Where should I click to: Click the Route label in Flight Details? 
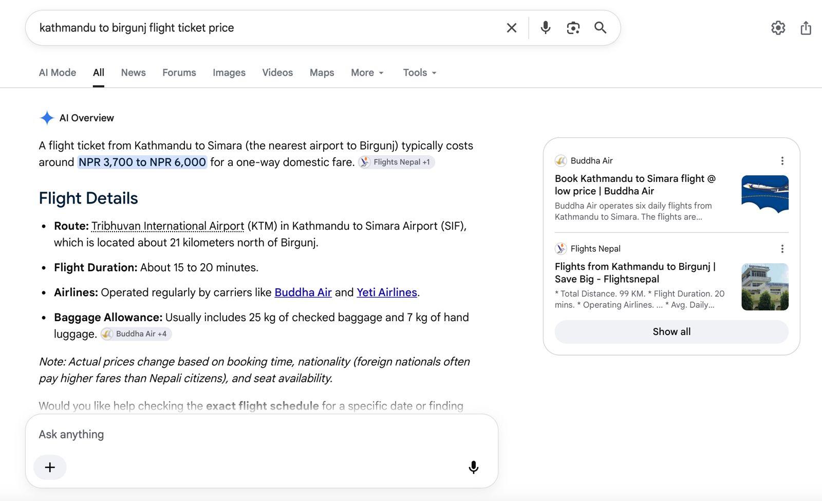(x=71, y=226)
